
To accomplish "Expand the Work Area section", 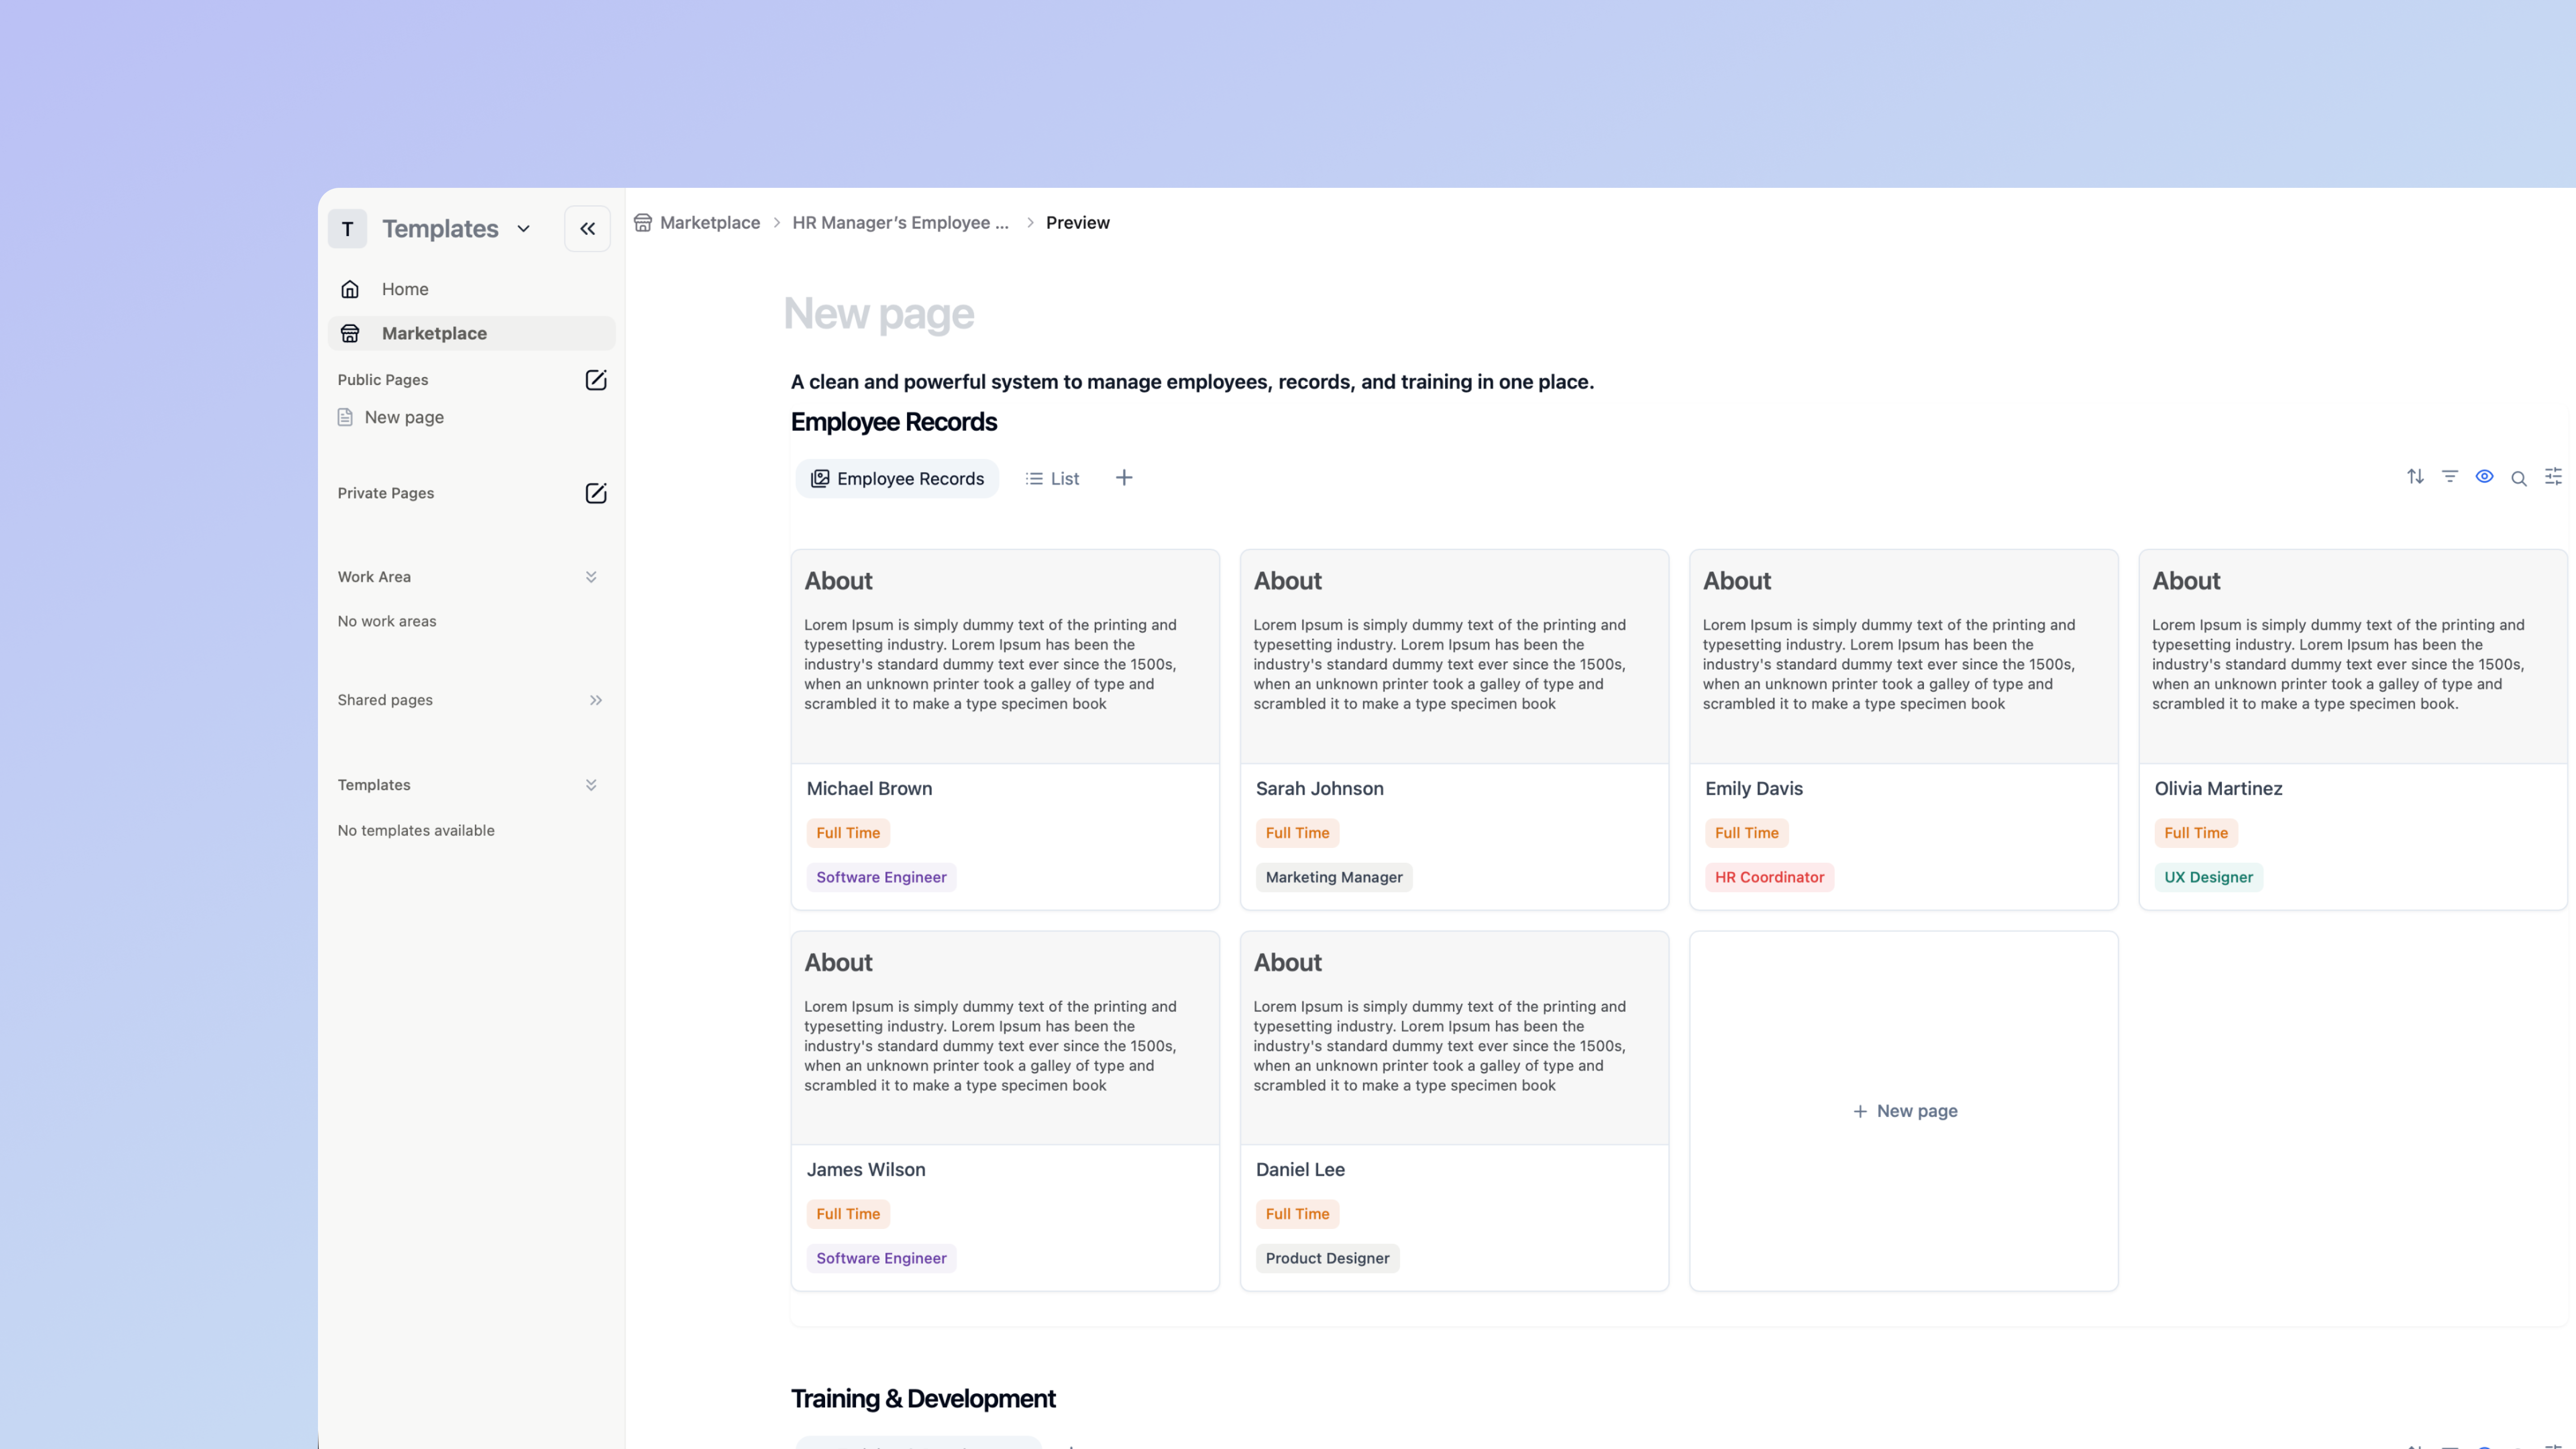I will pos(591,577).
